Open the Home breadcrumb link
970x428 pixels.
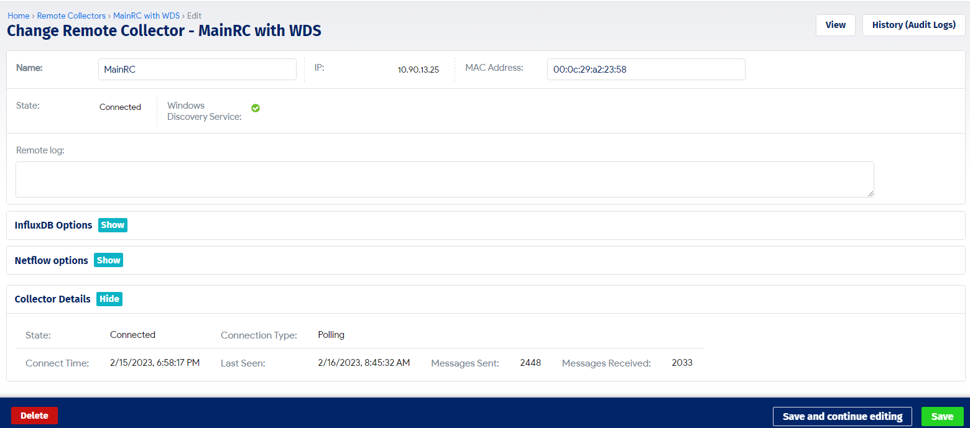19,16
